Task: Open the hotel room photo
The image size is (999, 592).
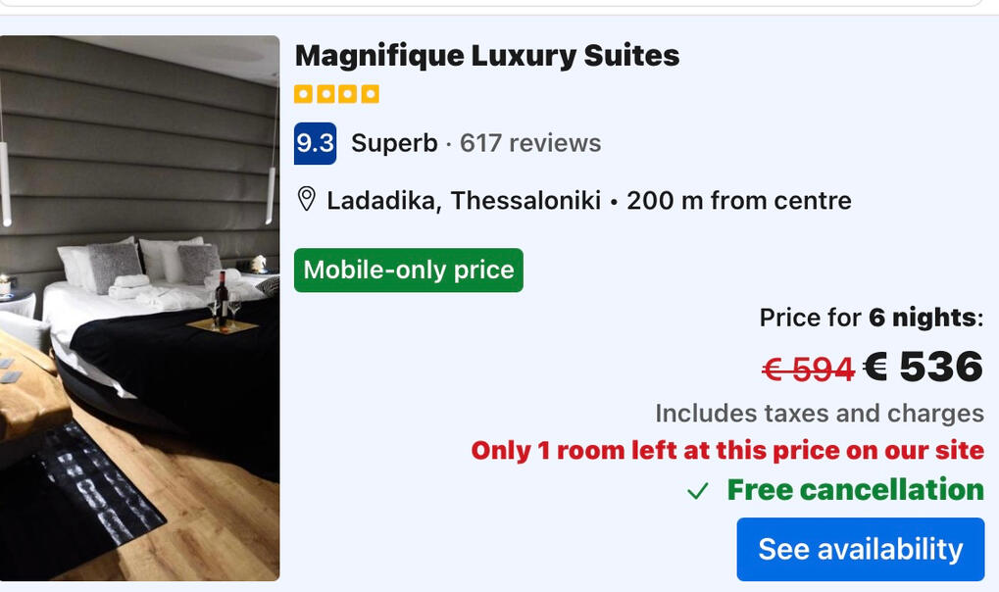Action: [x=139, y=308]
